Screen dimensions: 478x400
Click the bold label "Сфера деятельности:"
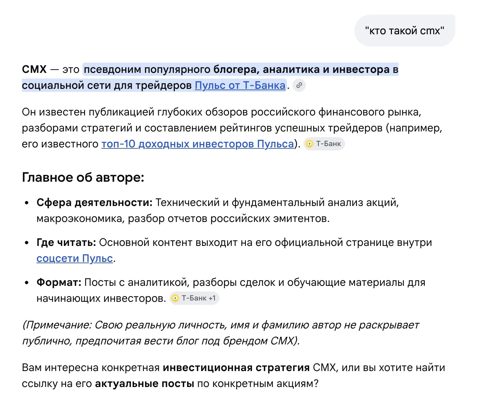tap(94, 202)
